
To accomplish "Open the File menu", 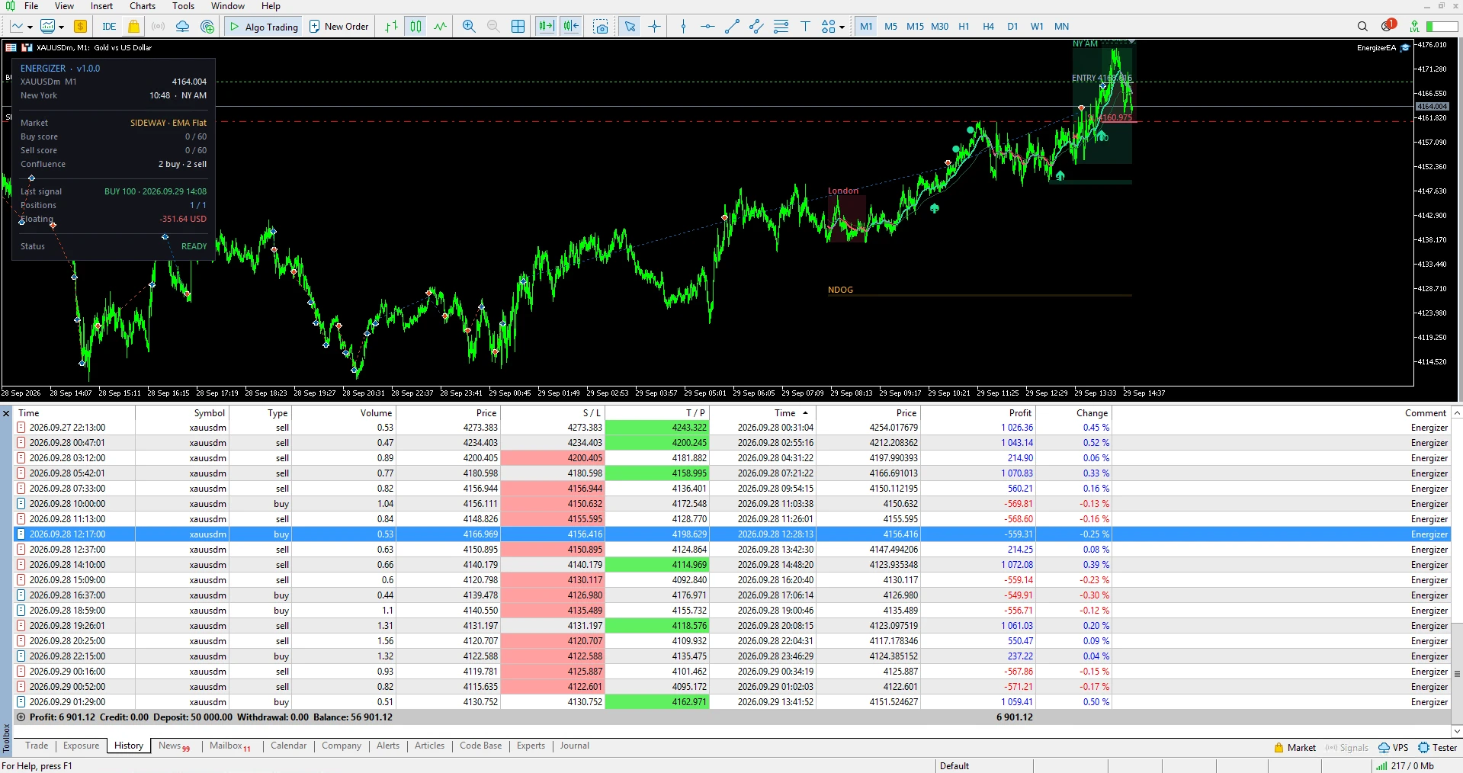I will click(31, 6).
